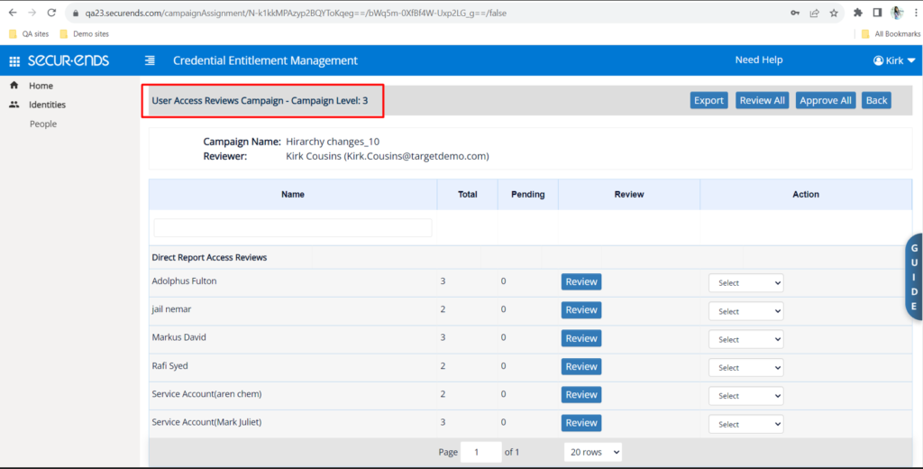
Task: Click the browser forward arrow
Action: click(32, 13)
